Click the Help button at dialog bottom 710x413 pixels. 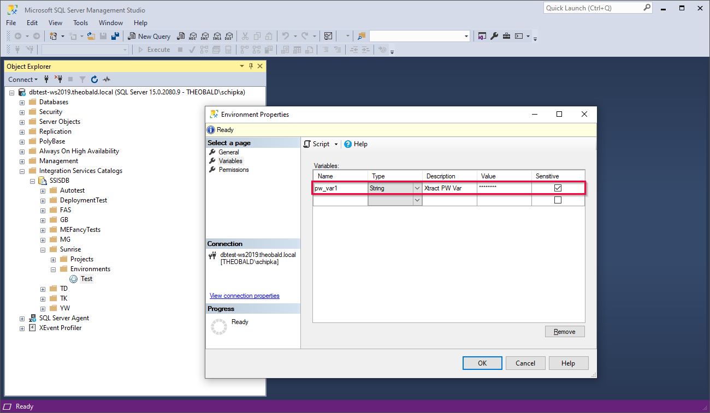coord(568,363)
